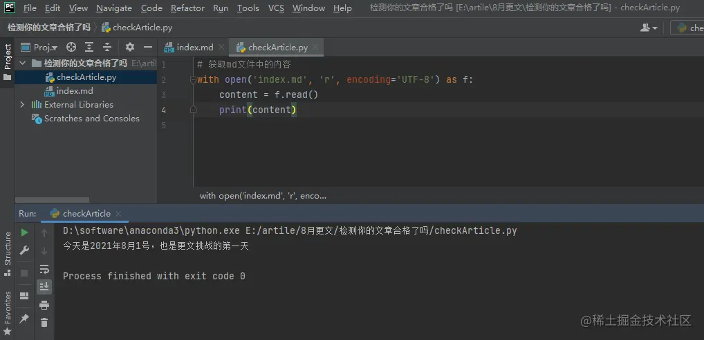Click the Clear All trash icon
Viewport: 704px width, 340px height.
(x=44, y=322)
